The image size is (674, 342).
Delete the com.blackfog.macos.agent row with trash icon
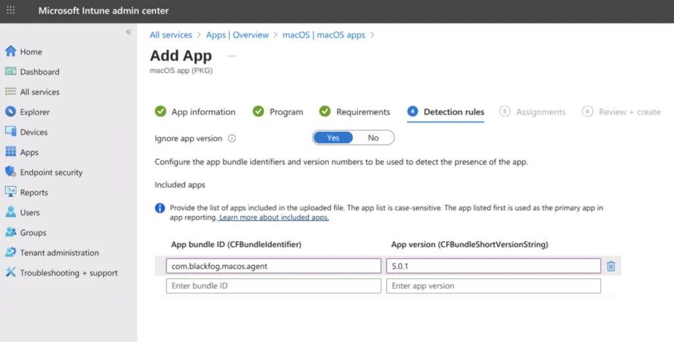pos(611,266)
